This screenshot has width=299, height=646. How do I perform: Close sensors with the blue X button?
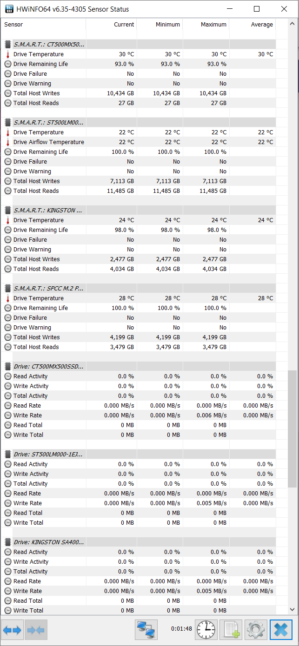pyautogui.click(x=281, y=630)
